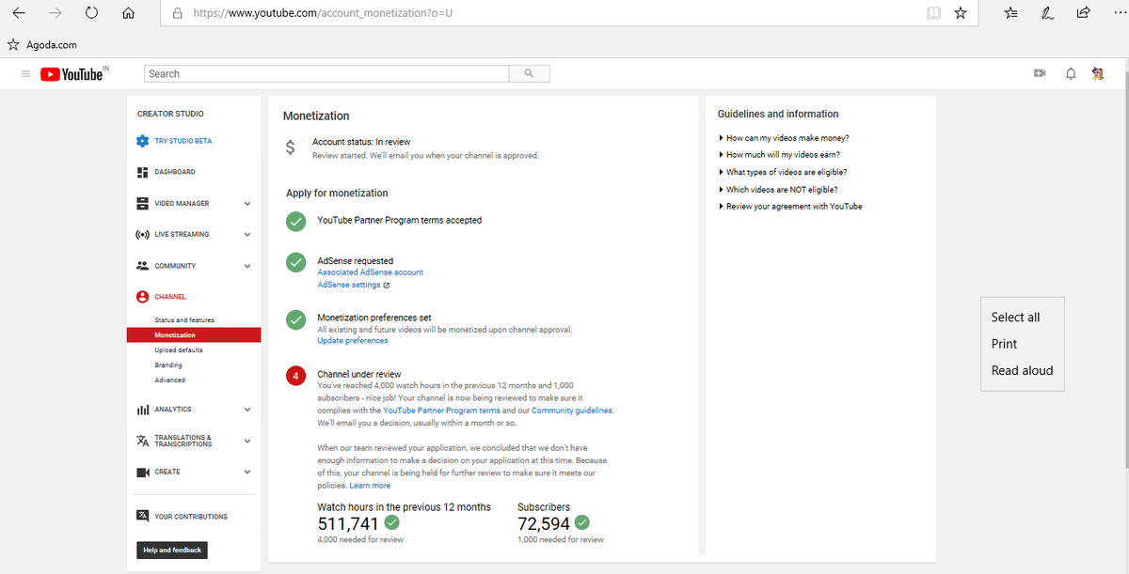This screenshot has height=574, width=1129.
Task: Go forward with the browser forward arrow
Action: pos(56,14)
